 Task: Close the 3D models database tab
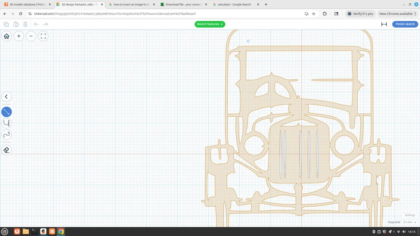[x=50, y=5]
